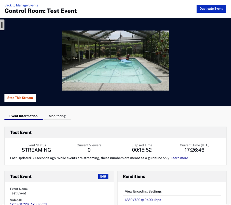Viewport: 231px width, 205px height.
Task: Click the Video ID number link
Action: [28, 203]
